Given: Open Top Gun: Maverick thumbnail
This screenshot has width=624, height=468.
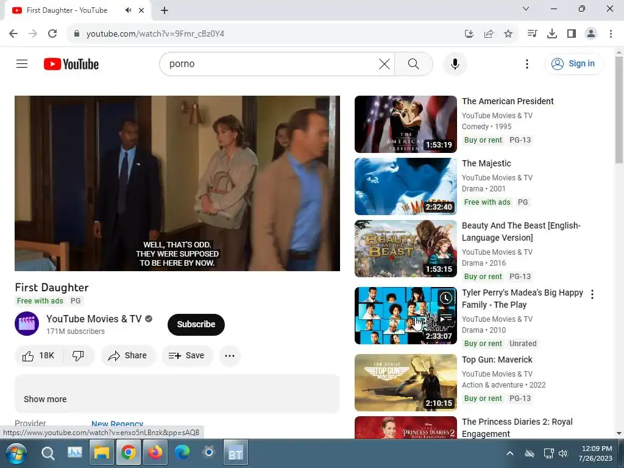Looking at the screenshot, I should [x=405, y=383].
